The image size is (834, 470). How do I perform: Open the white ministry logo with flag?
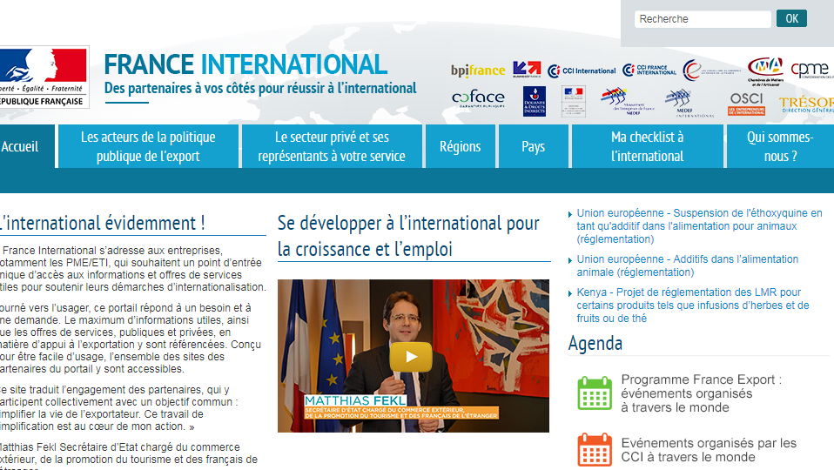tap(574, 102)
